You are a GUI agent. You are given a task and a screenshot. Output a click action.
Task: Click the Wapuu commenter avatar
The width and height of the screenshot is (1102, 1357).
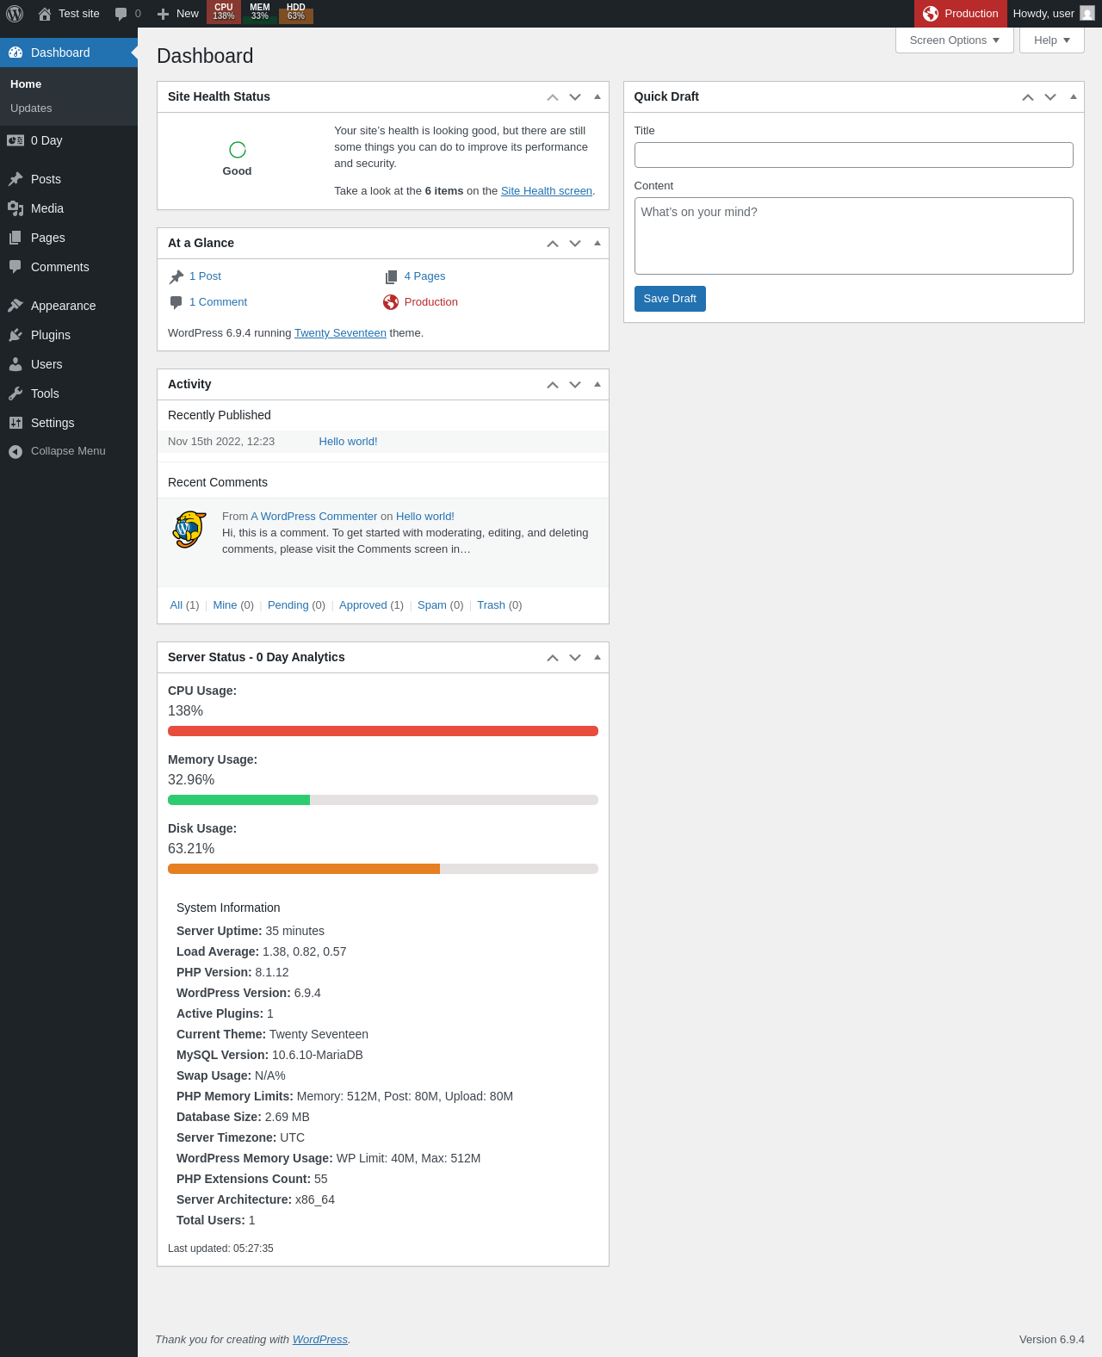[x=189, y=530]
